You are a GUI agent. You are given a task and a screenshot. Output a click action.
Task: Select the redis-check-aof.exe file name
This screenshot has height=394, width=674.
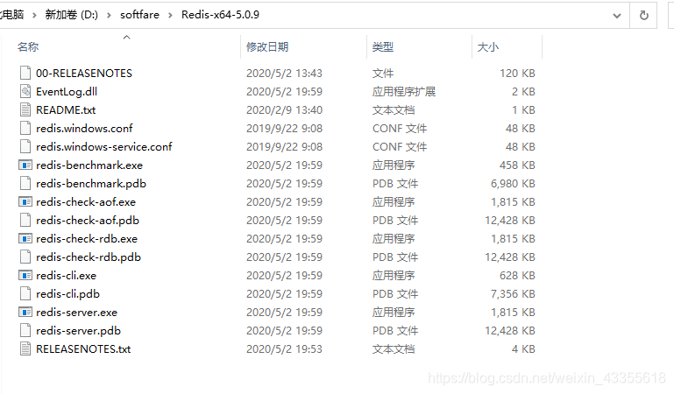(x=86, y=201)
